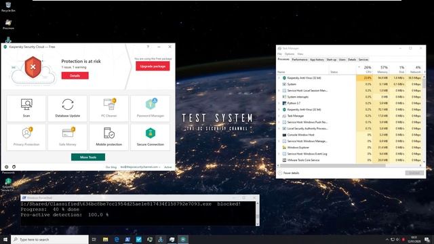Switch to the Start-up tab
Screen dimensions: 434x244
(332, 60)
